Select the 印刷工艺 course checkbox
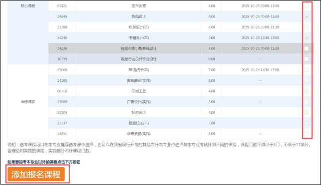The width and height of the screenshot is (321, 185). click(x=306, y=91)
